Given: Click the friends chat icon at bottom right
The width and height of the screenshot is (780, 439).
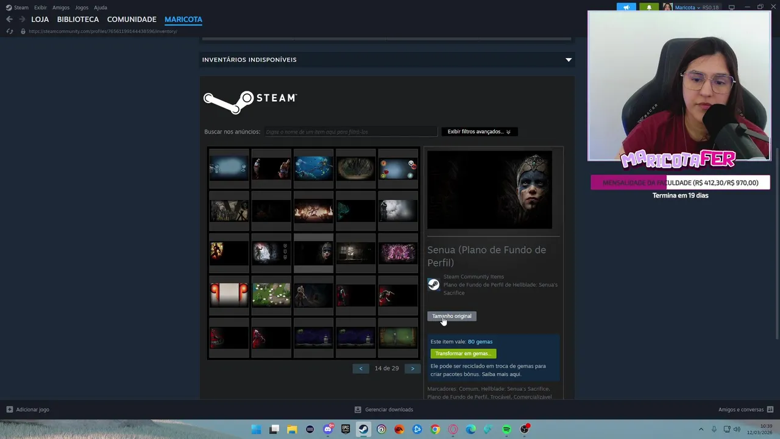Looking at the screenshot, I should (x=770, y=410).
